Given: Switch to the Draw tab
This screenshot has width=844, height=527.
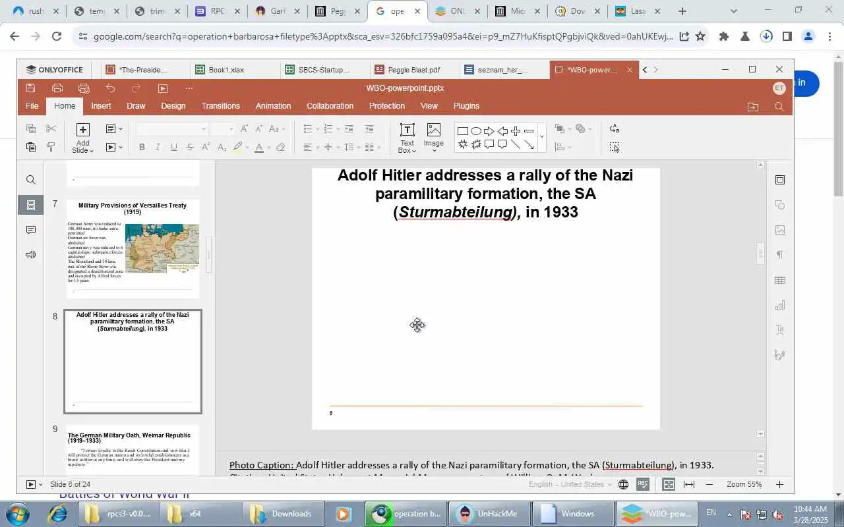Looking at the screenshot, I should [x=136, y=106].
